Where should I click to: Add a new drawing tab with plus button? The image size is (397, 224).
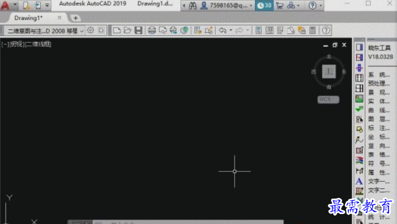pos(75,18)
